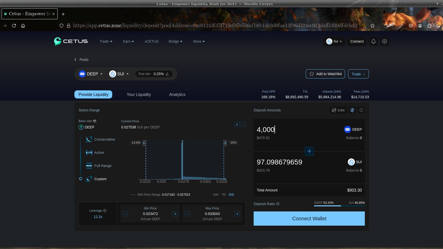Click the shield icon in Deposit Amounts

click(x=352, y=110)
